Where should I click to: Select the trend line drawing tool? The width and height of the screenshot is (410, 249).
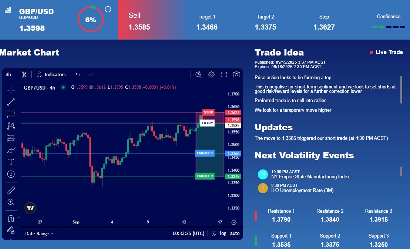click(11, 102)
